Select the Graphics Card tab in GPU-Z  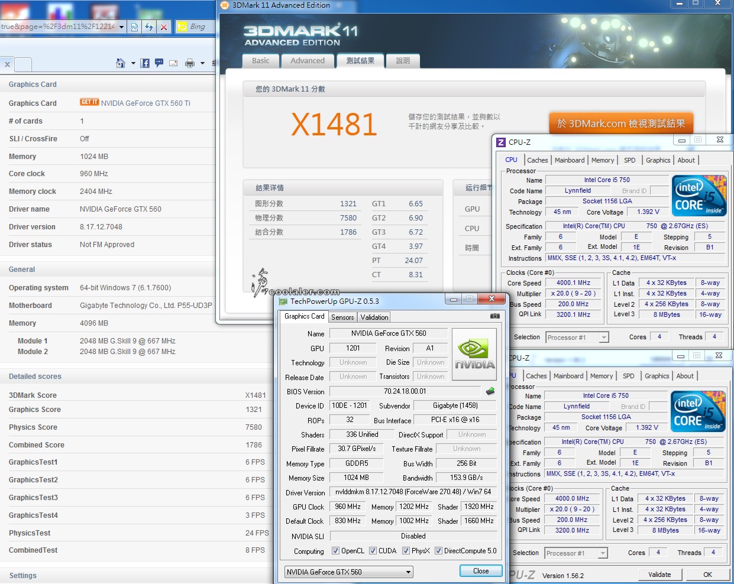(x=305, y=316)
